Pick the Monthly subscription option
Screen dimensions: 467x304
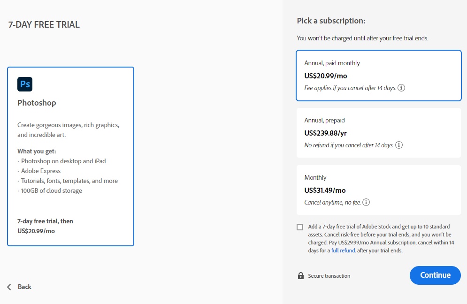pyautogui.click(x=379, y=190)
